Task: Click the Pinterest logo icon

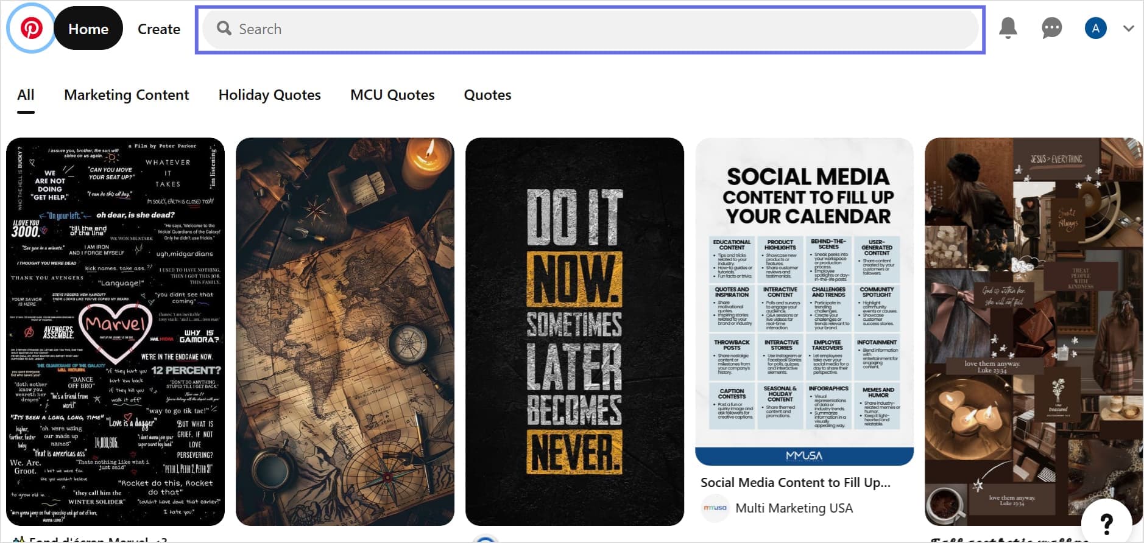Action: click(x=31, y=29)
